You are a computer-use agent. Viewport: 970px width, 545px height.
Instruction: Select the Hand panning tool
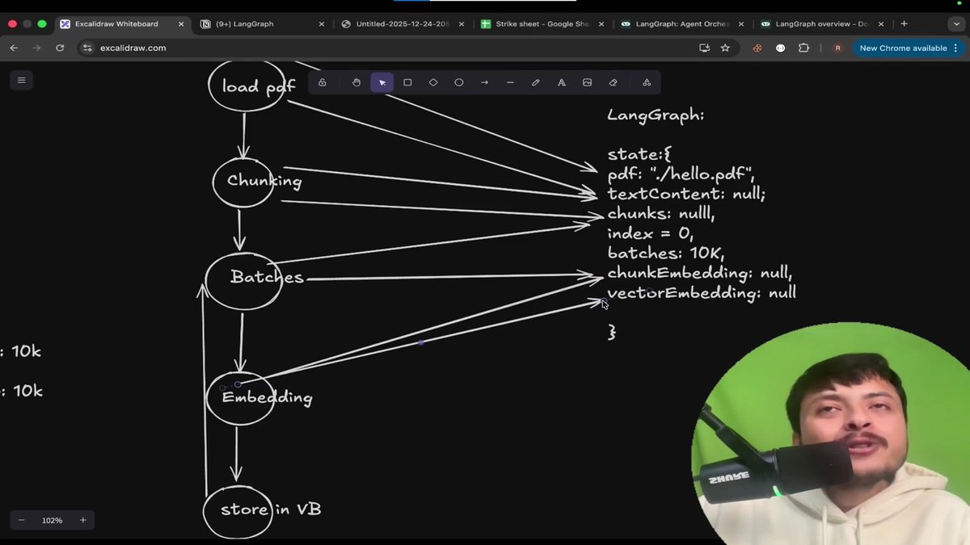356,82
